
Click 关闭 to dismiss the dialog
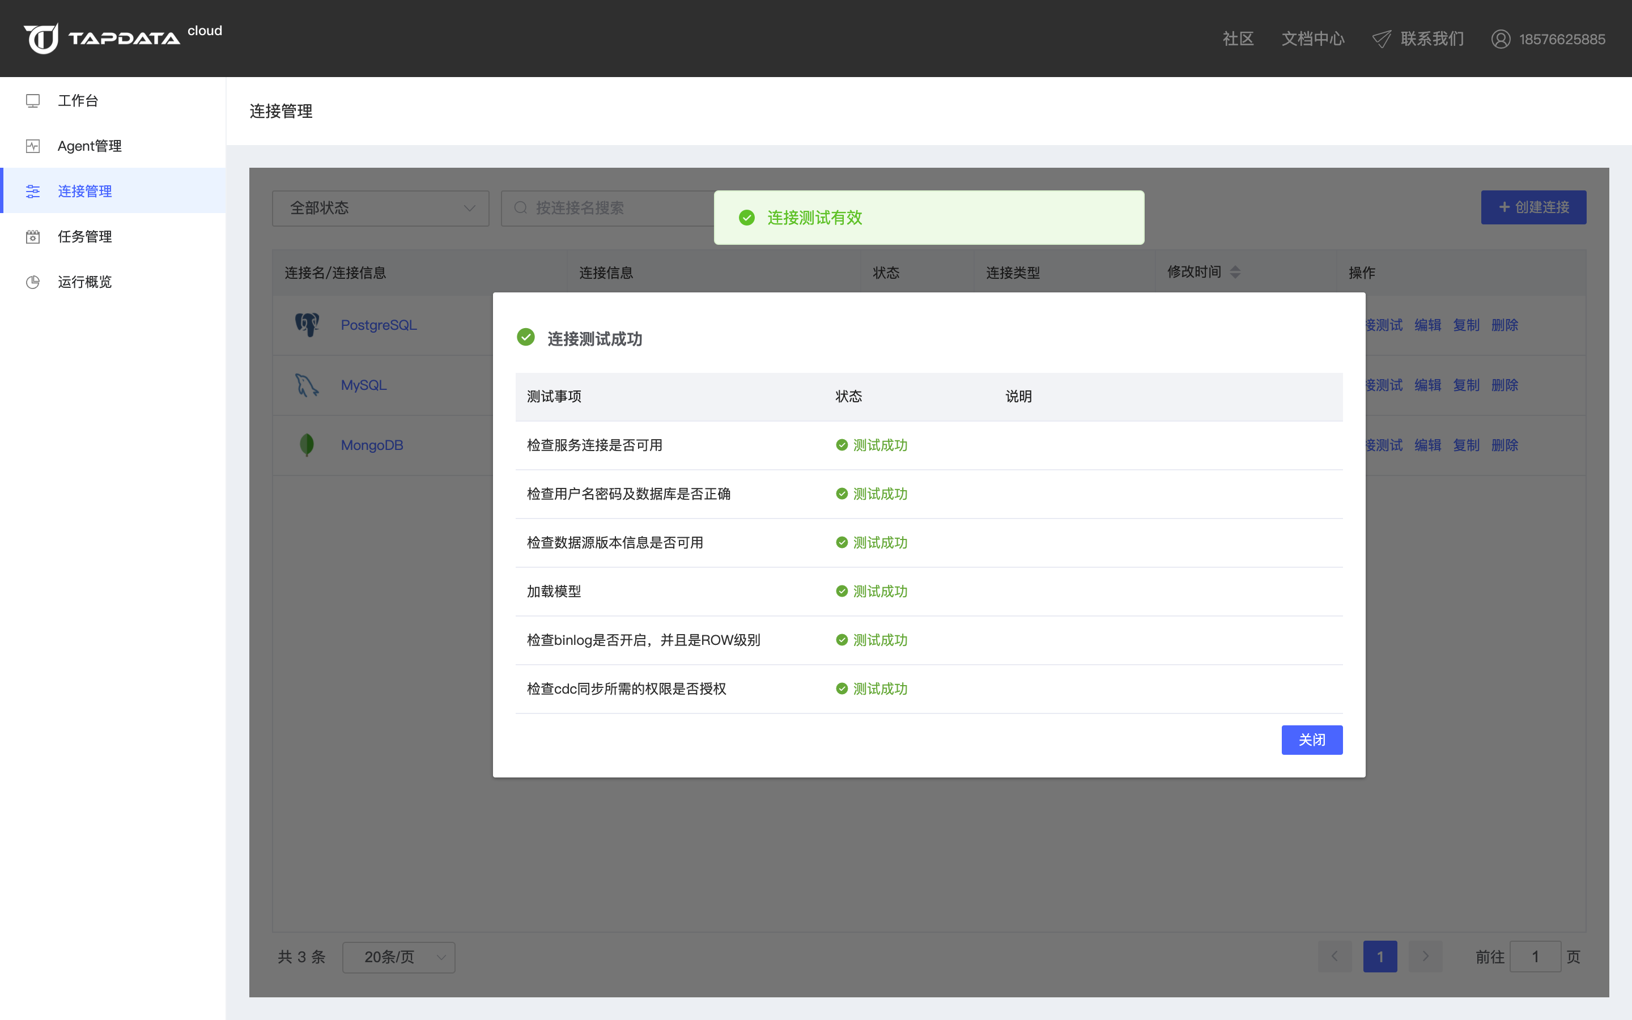point(1312,739)
